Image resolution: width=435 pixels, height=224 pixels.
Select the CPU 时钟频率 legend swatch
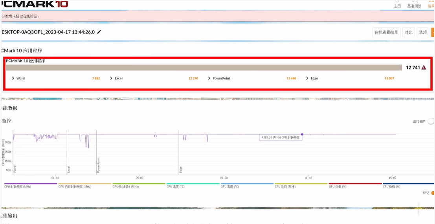31,183
